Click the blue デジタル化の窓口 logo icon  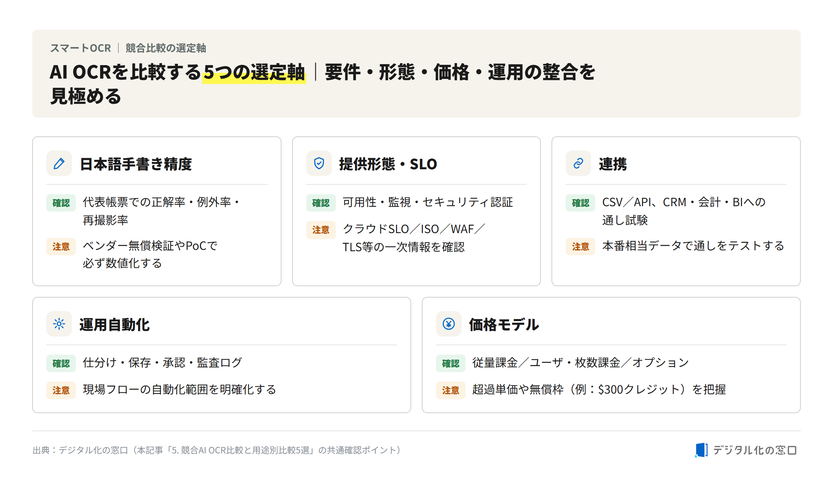pyautogui.click(x=701, y=450)
